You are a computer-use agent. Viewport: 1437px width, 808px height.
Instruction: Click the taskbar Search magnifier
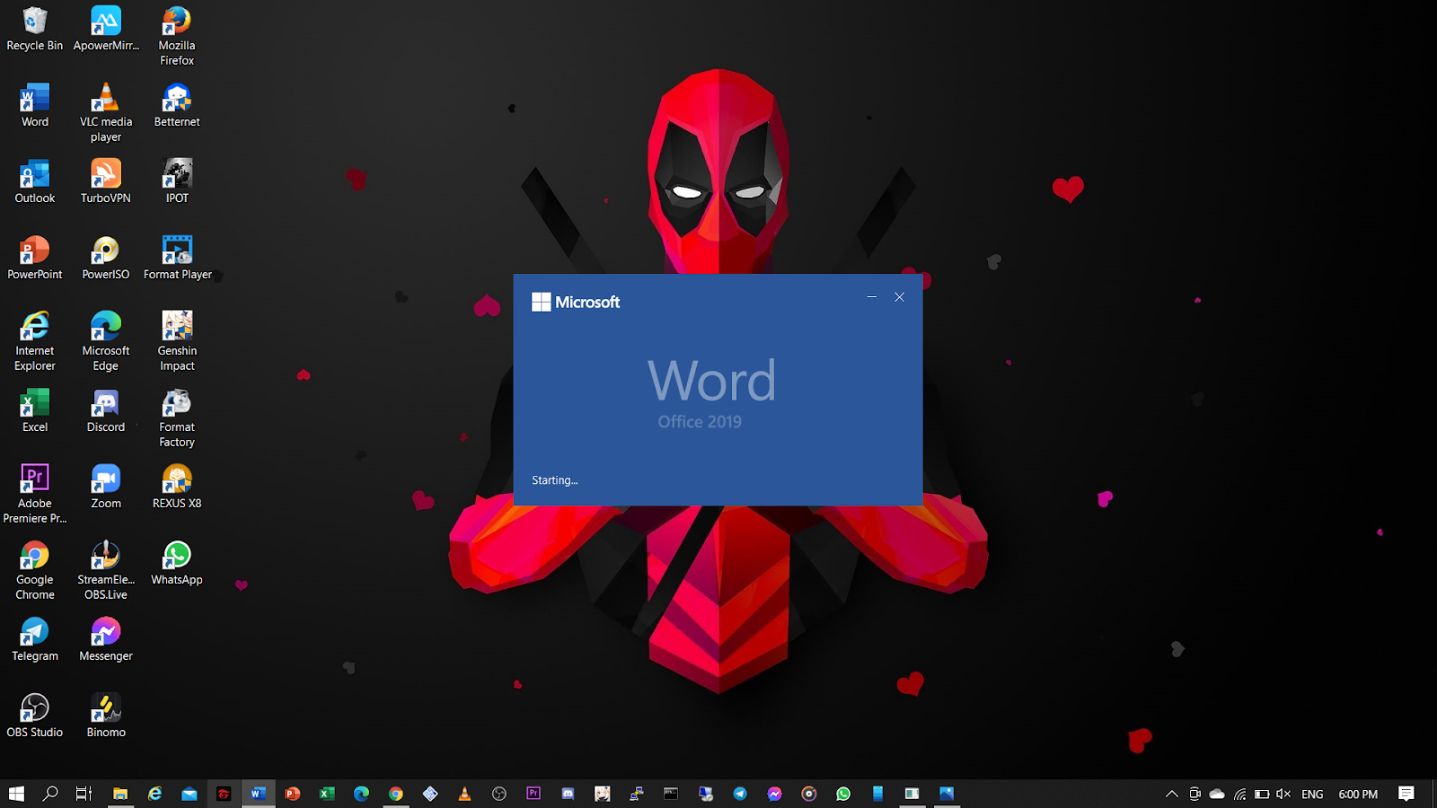[x=50, y=794]
